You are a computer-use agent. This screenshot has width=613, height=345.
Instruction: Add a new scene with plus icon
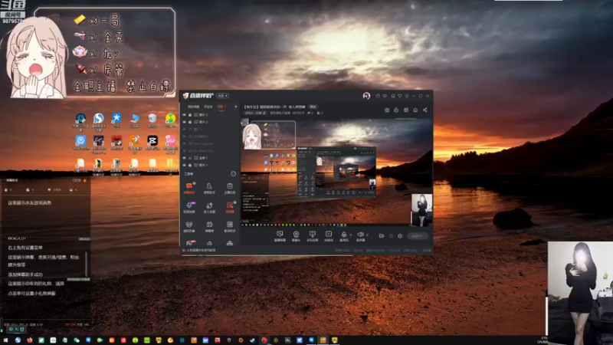point(235,107)
